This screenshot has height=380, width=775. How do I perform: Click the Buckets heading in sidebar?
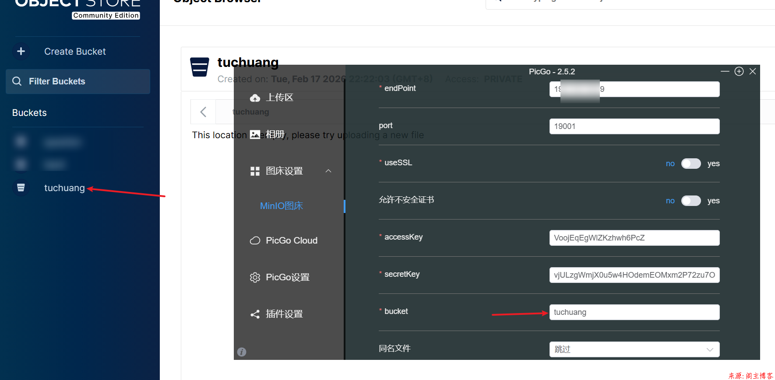click(x=29, y=113)
